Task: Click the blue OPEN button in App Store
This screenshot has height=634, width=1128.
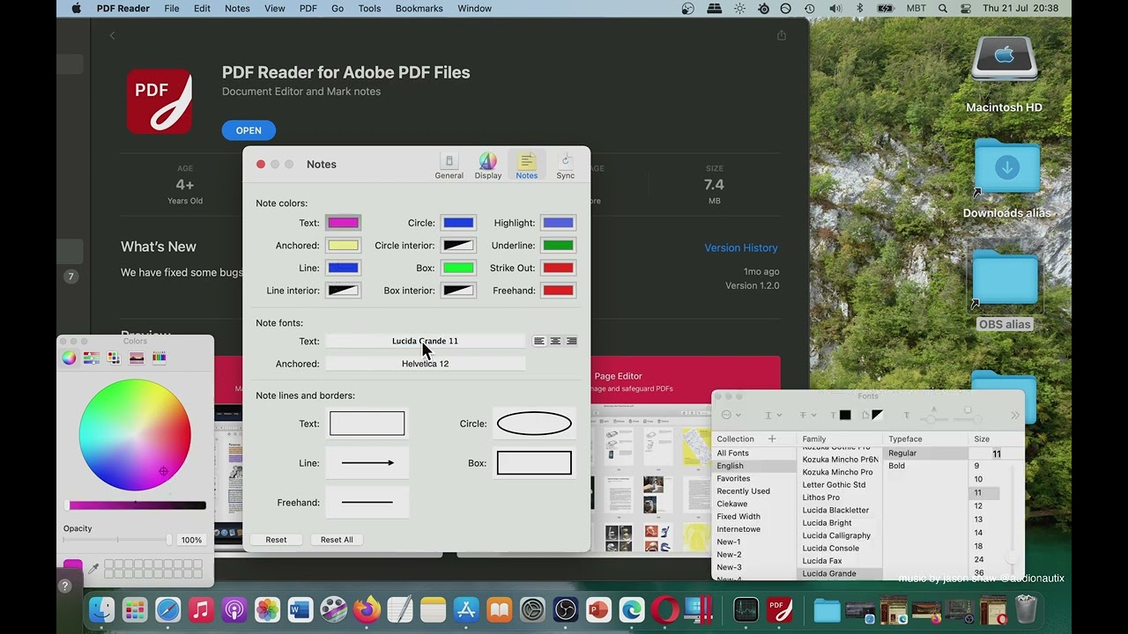Action: [249, 130]
